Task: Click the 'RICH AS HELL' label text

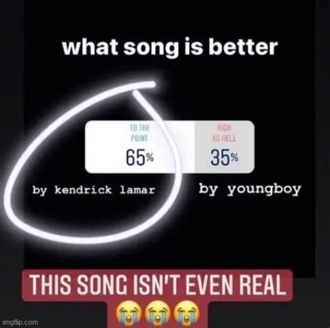Action: tap(224, 133)
